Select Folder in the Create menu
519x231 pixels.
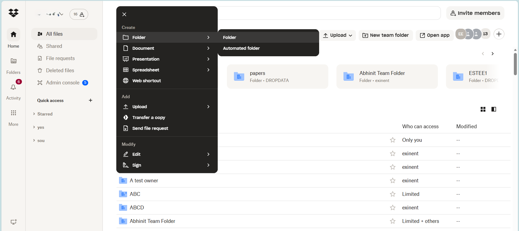pyautogui.click(x=167, y=37)
